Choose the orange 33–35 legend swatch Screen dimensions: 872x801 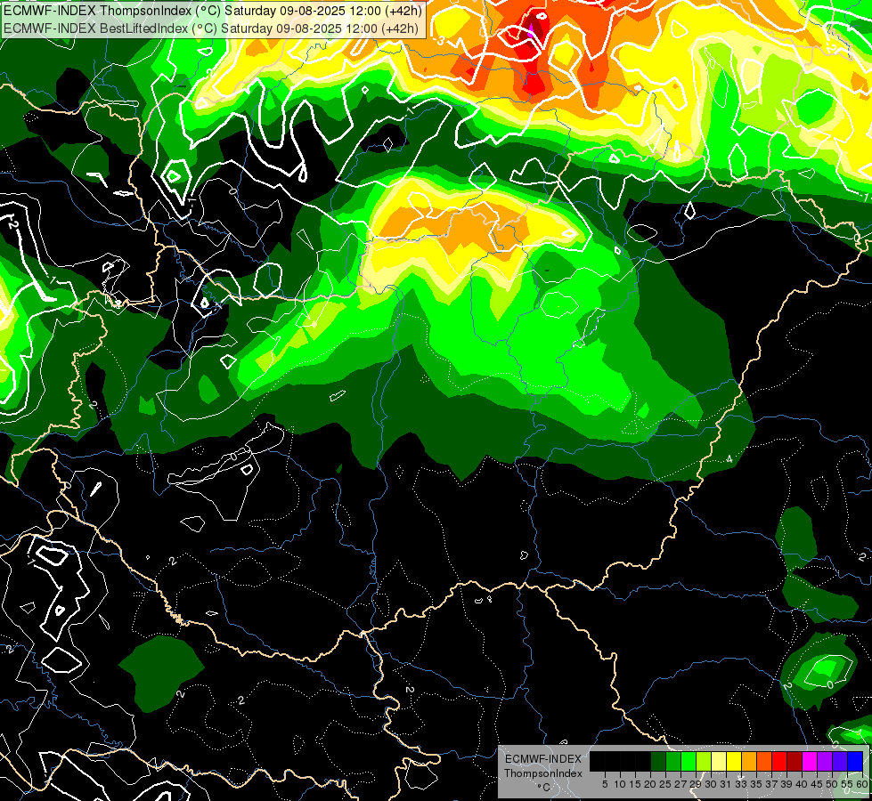point(749,761)
